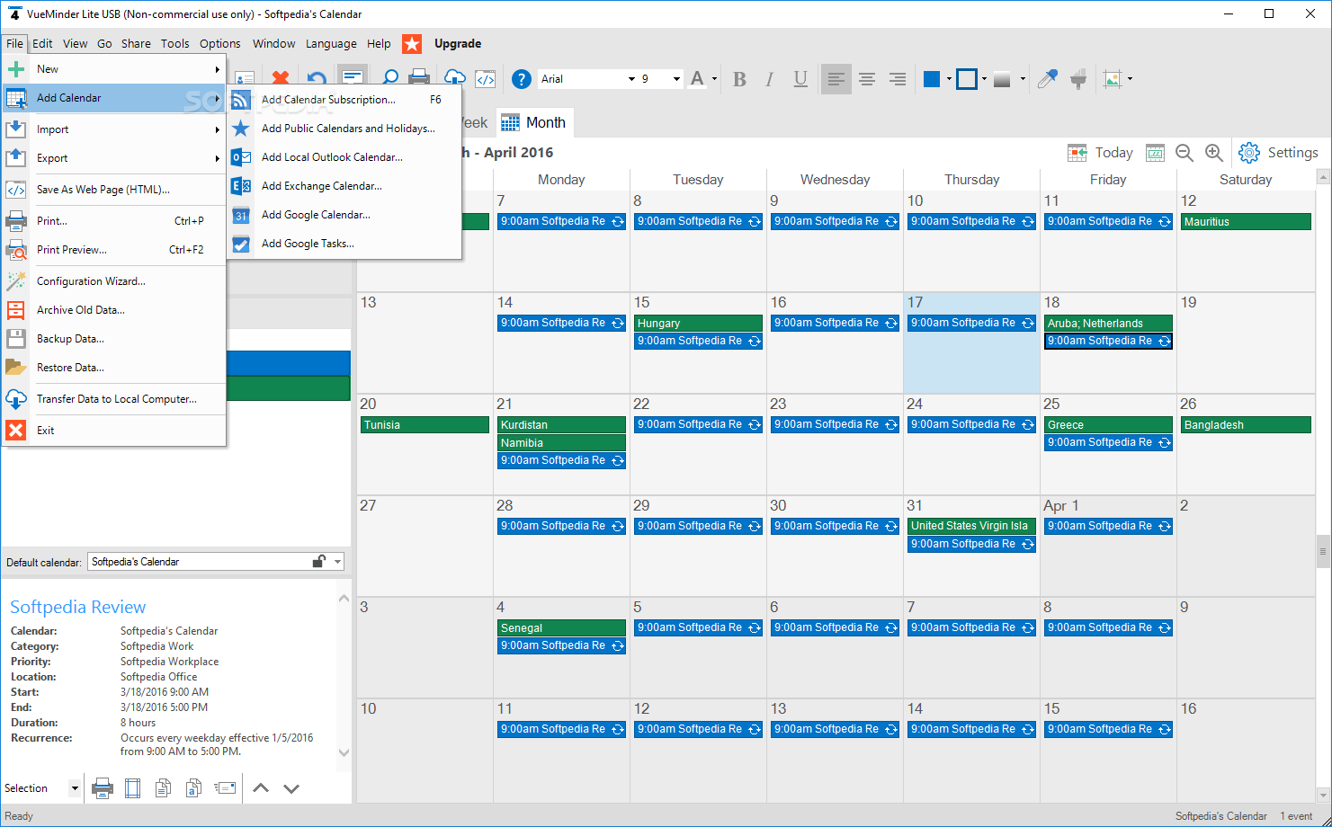Image resolution: width=1332 pixels, height=827 pixels.
Task: Click the cloud sync toolbar icon
Action: 455,79
